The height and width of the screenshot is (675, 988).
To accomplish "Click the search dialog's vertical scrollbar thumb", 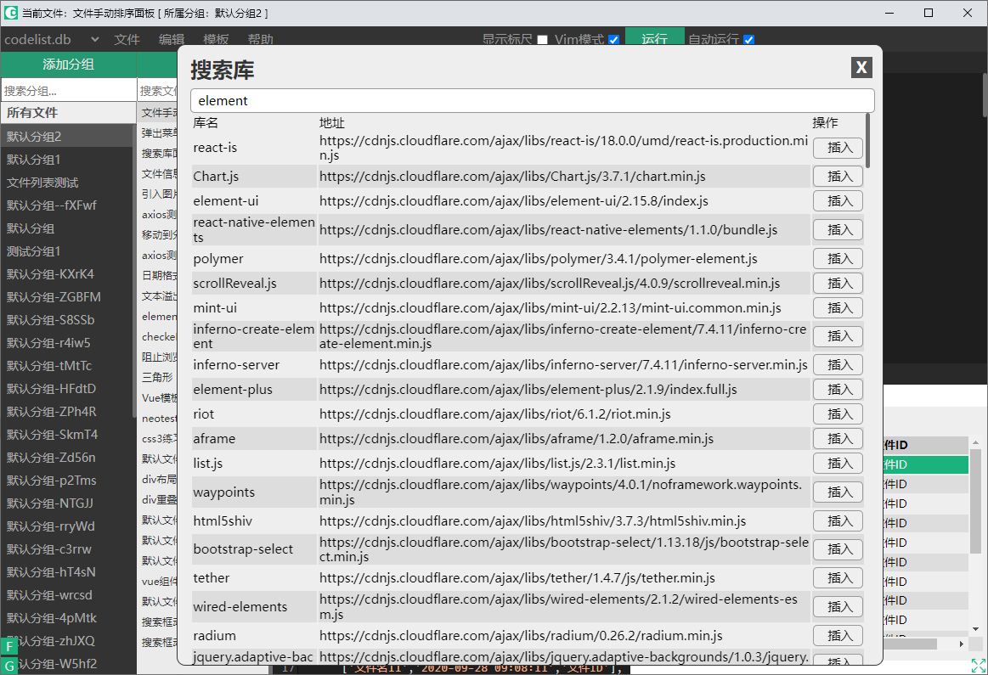I will pyautogui.click(x=867, y=141).
